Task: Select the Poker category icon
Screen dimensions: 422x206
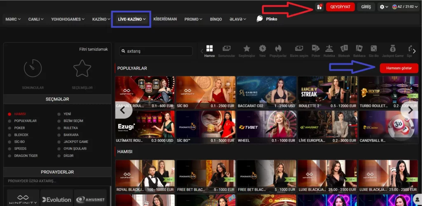Action: click(316, 49)
